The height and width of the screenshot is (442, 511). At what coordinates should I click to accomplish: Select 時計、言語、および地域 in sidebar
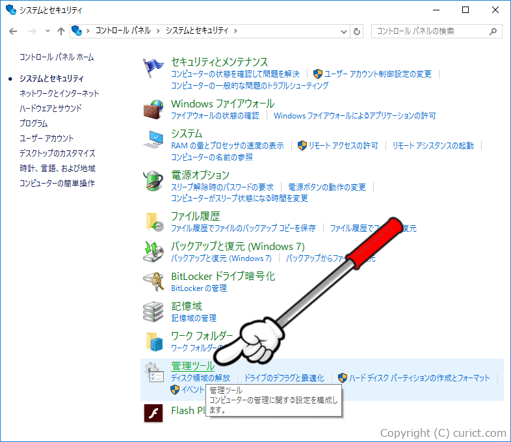(x=57, y=169)
